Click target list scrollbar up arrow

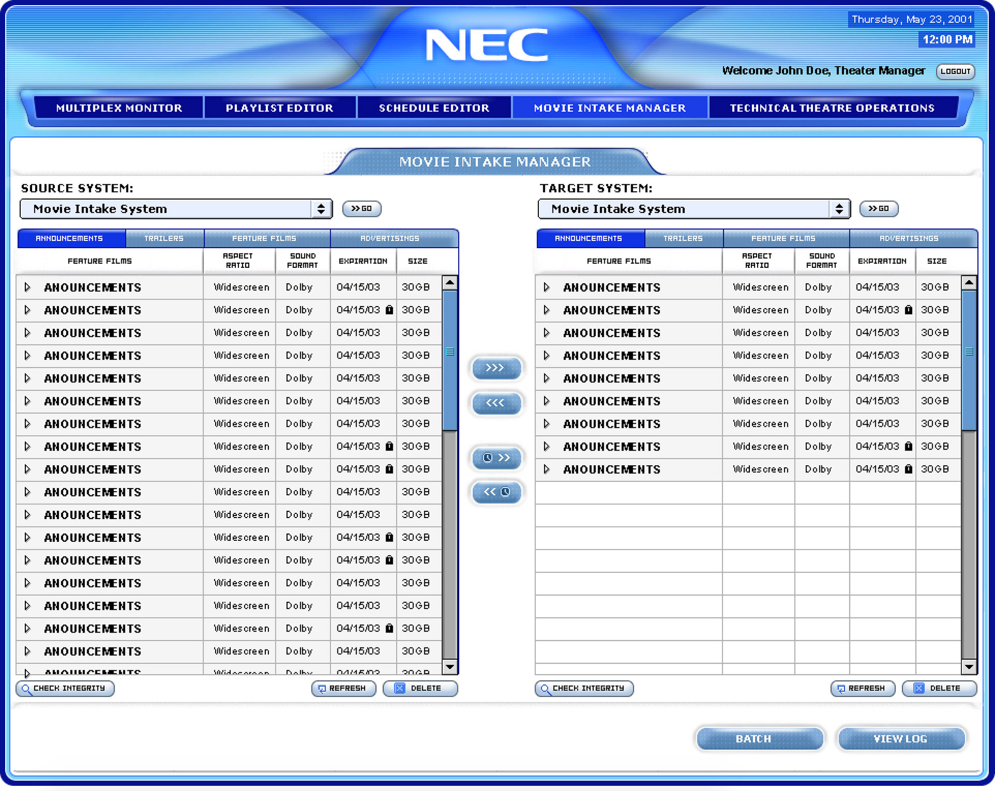pos(969,283)
